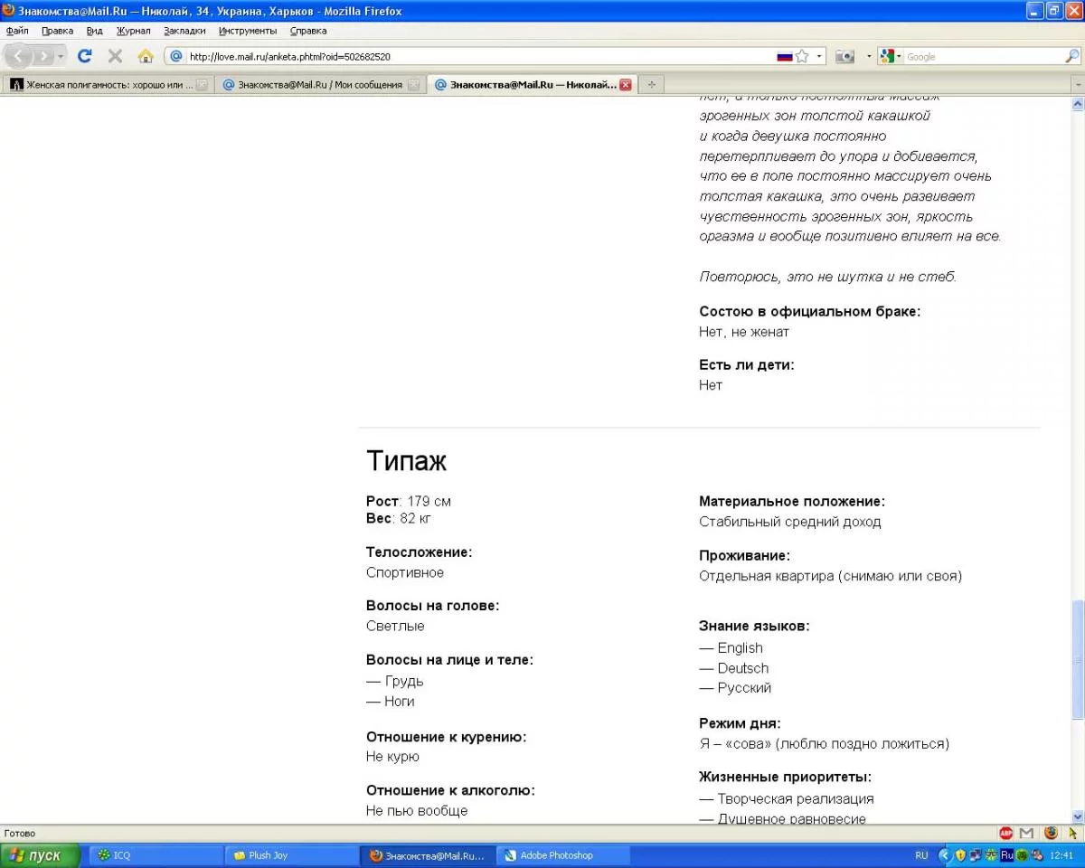Click the scrollbar down arrow
Image resolution: width=1085 pixels, height=868 pixels.
tap(1077, 816)
